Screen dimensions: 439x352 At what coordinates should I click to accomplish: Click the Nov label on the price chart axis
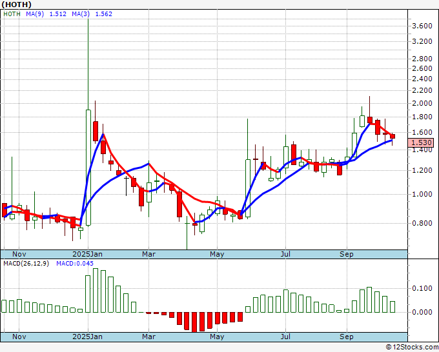point(20,254)
